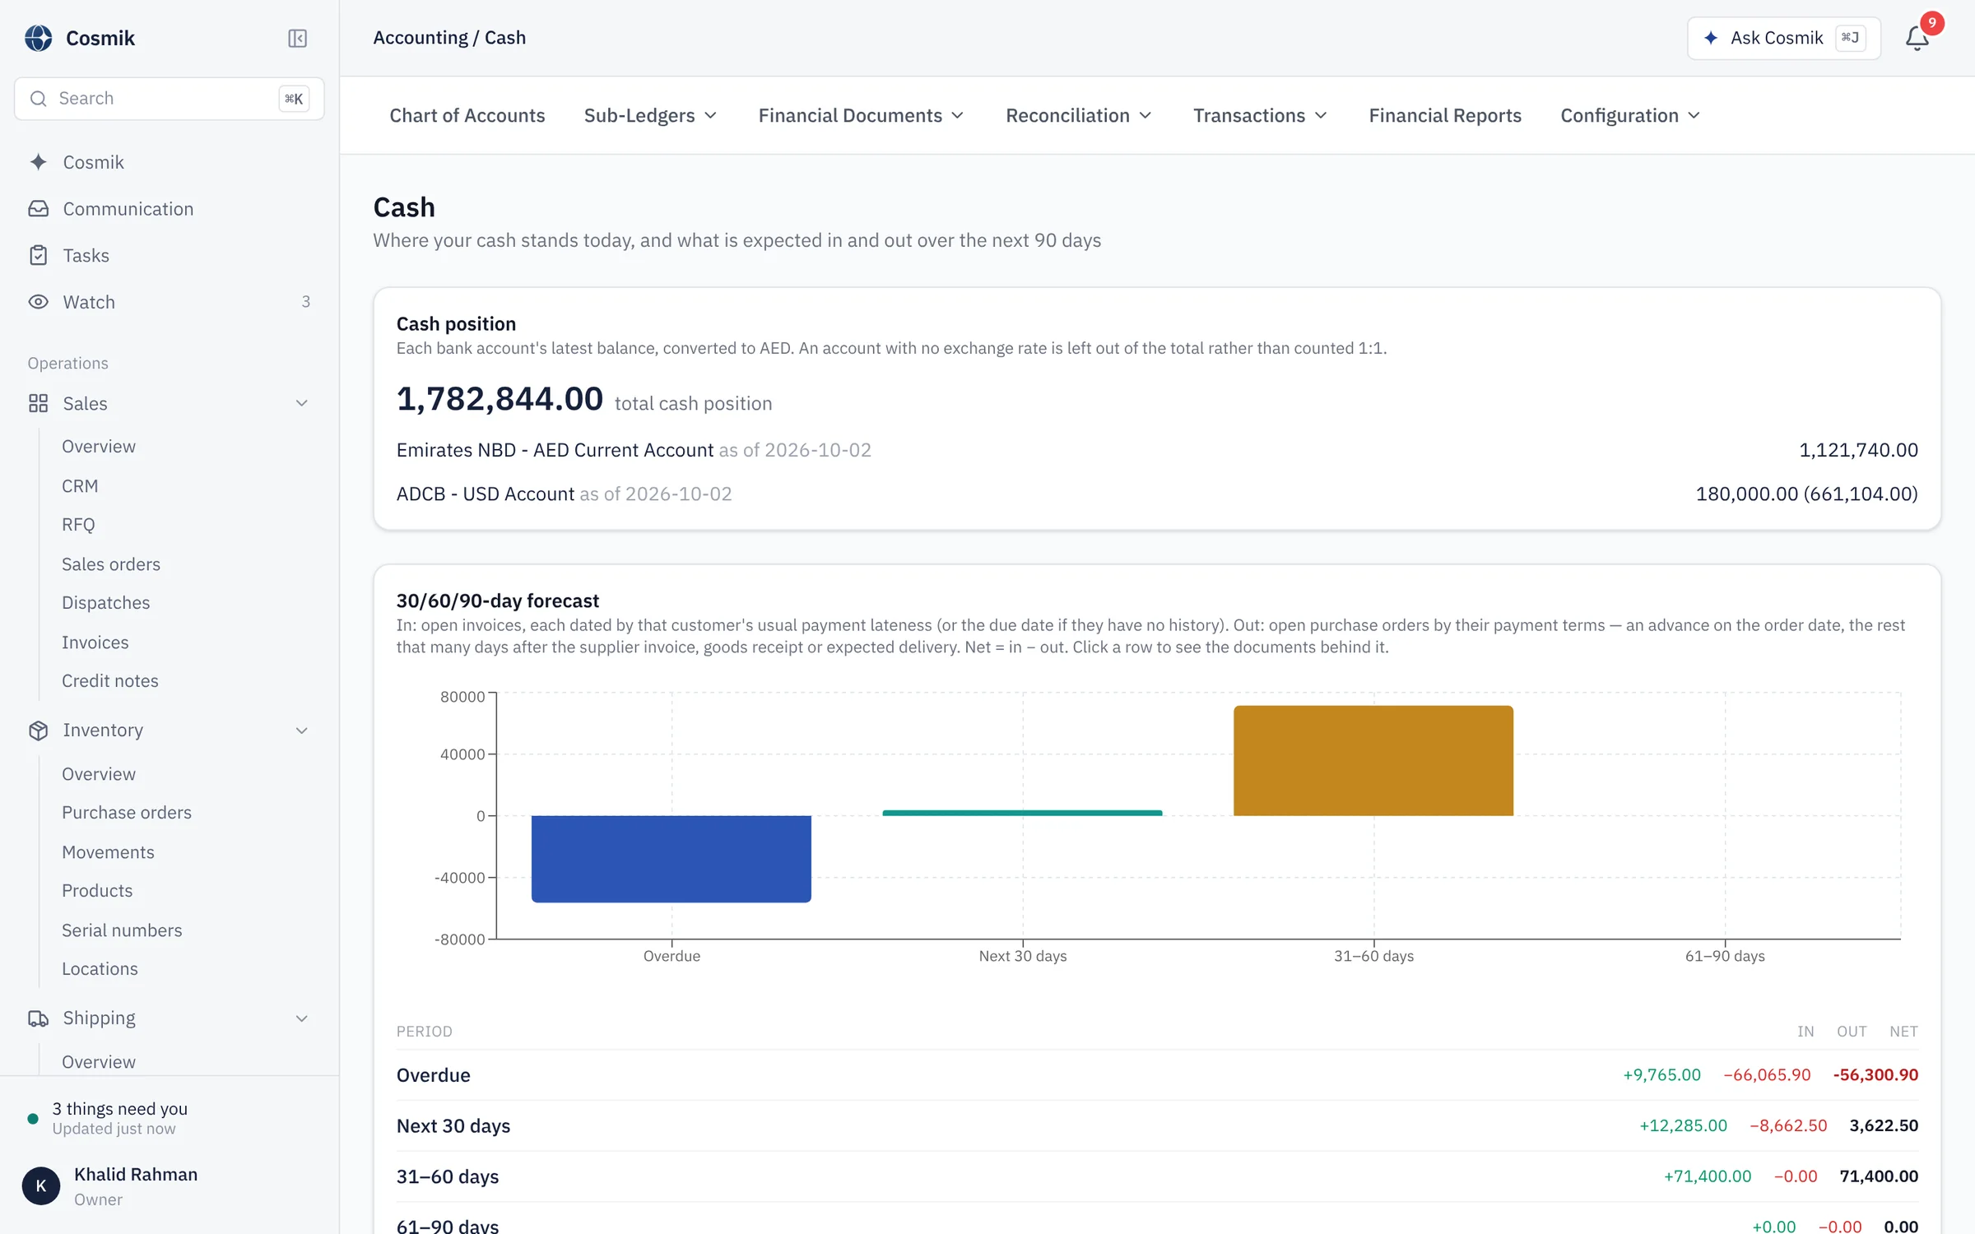Click the Accounting / Cash breadcrumb
The width and height of the screenshot is (1975, 1234).
449,38
